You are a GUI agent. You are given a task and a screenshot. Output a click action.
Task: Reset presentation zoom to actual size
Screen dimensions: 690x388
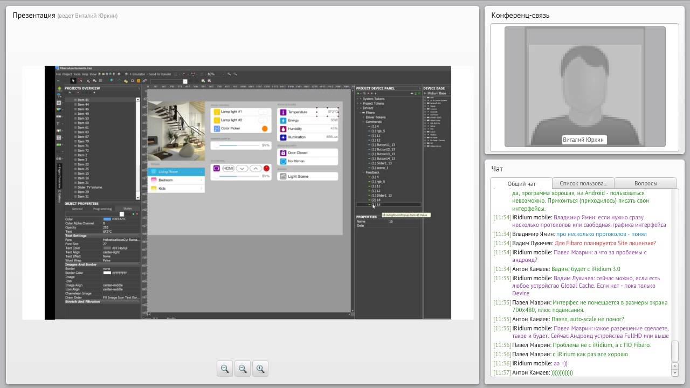(x=260, y=369)
